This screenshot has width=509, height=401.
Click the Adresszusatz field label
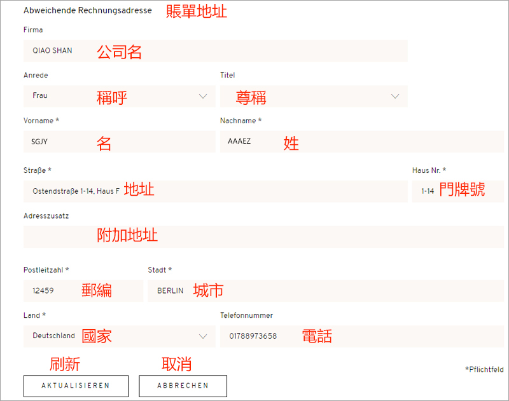coord(46,215)
